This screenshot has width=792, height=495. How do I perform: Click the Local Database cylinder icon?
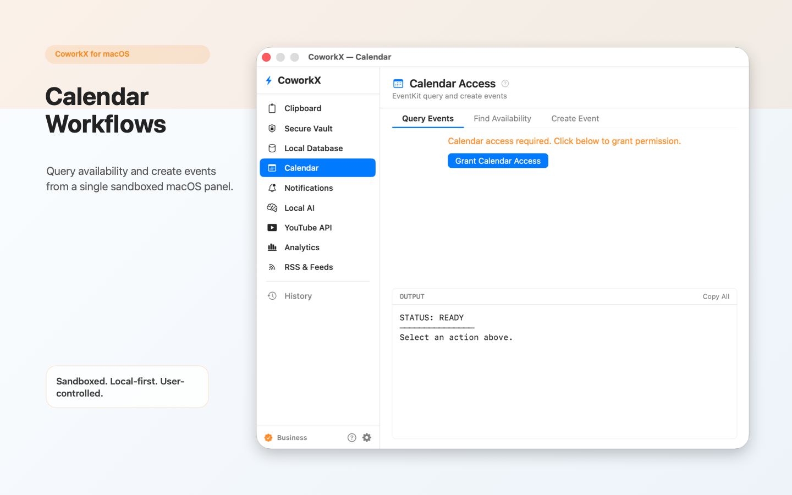(272, 148)
